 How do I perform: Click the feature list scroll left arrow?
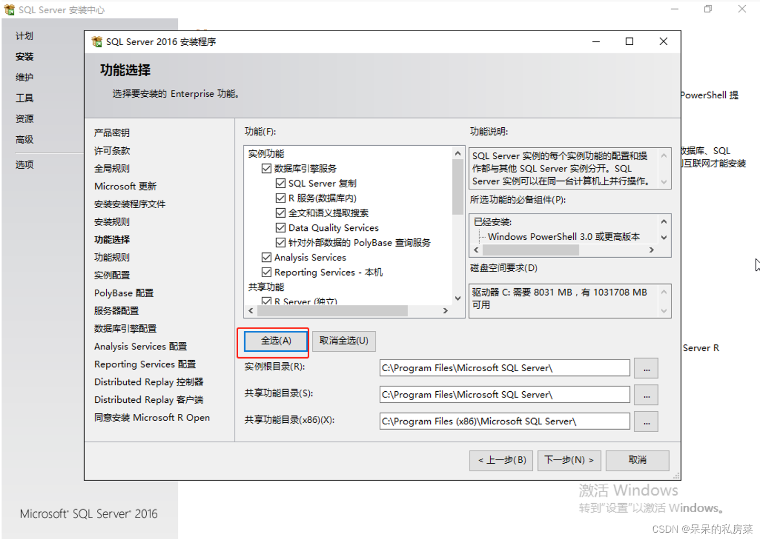click(x=251, y=311)
